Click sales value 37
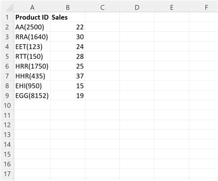 tap(68, 76)
